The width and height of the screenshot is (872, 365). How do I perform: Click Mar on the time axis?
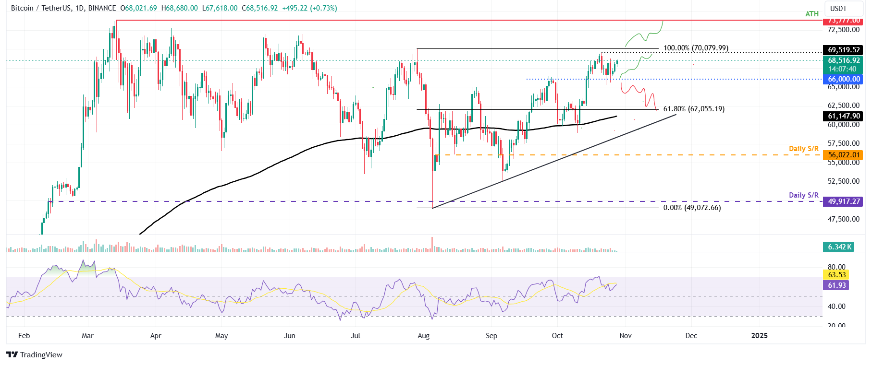87,336
